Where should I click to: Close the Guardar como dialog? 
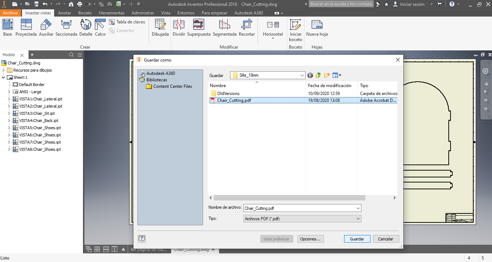pyautogui.click(x=398, y=60)
